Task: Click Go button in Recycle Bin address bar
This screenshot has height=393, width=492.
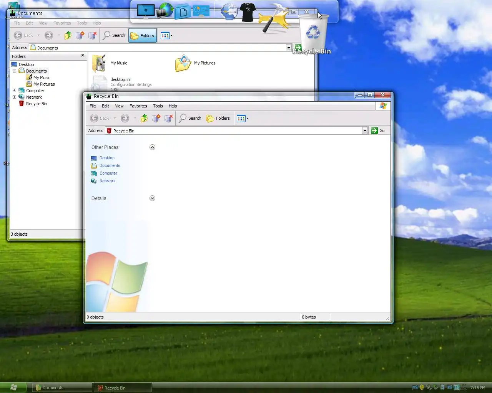Action: coord(378,130)
